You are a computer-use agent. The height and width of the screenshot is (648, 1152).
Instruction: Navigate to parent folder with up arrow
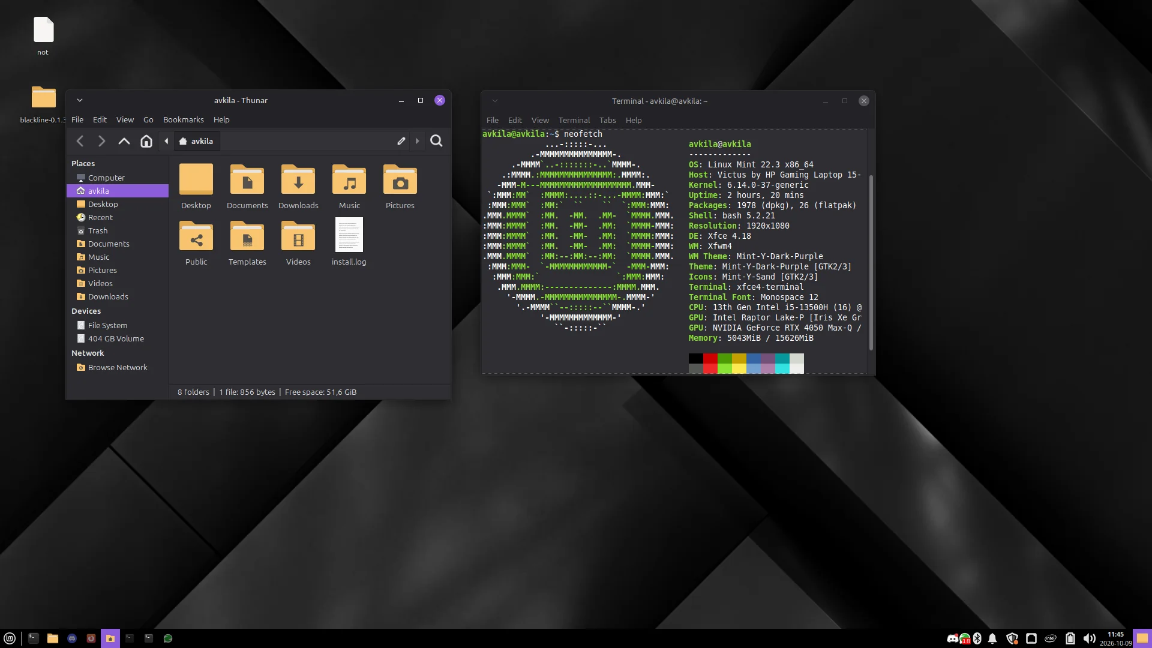[x=124, y=141]
